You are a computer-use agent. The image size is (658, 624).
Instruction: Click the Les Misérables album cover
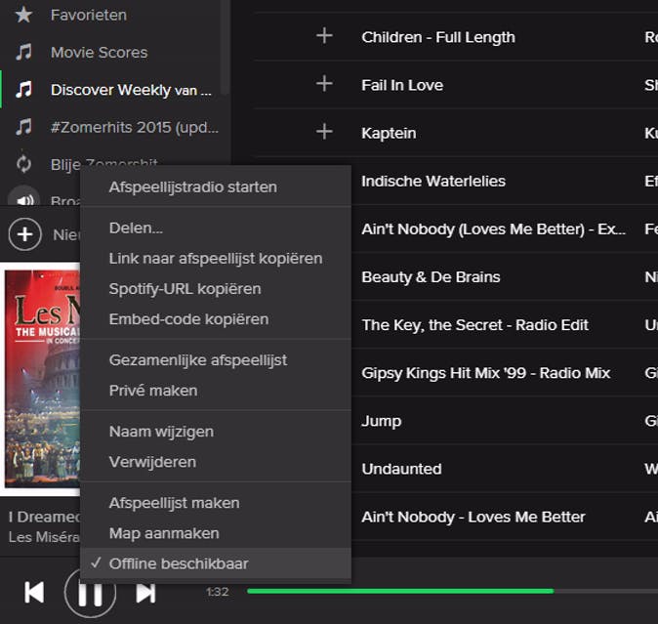click(x=42, y=379)
